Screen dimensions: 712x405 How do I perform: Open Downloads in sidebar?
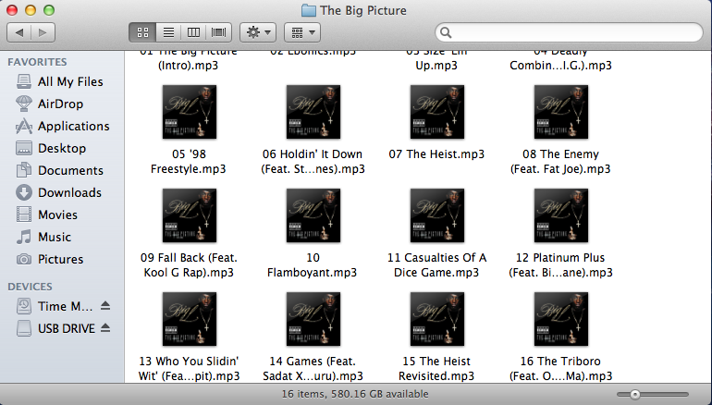pyautogui.click(x=62, y=193)
